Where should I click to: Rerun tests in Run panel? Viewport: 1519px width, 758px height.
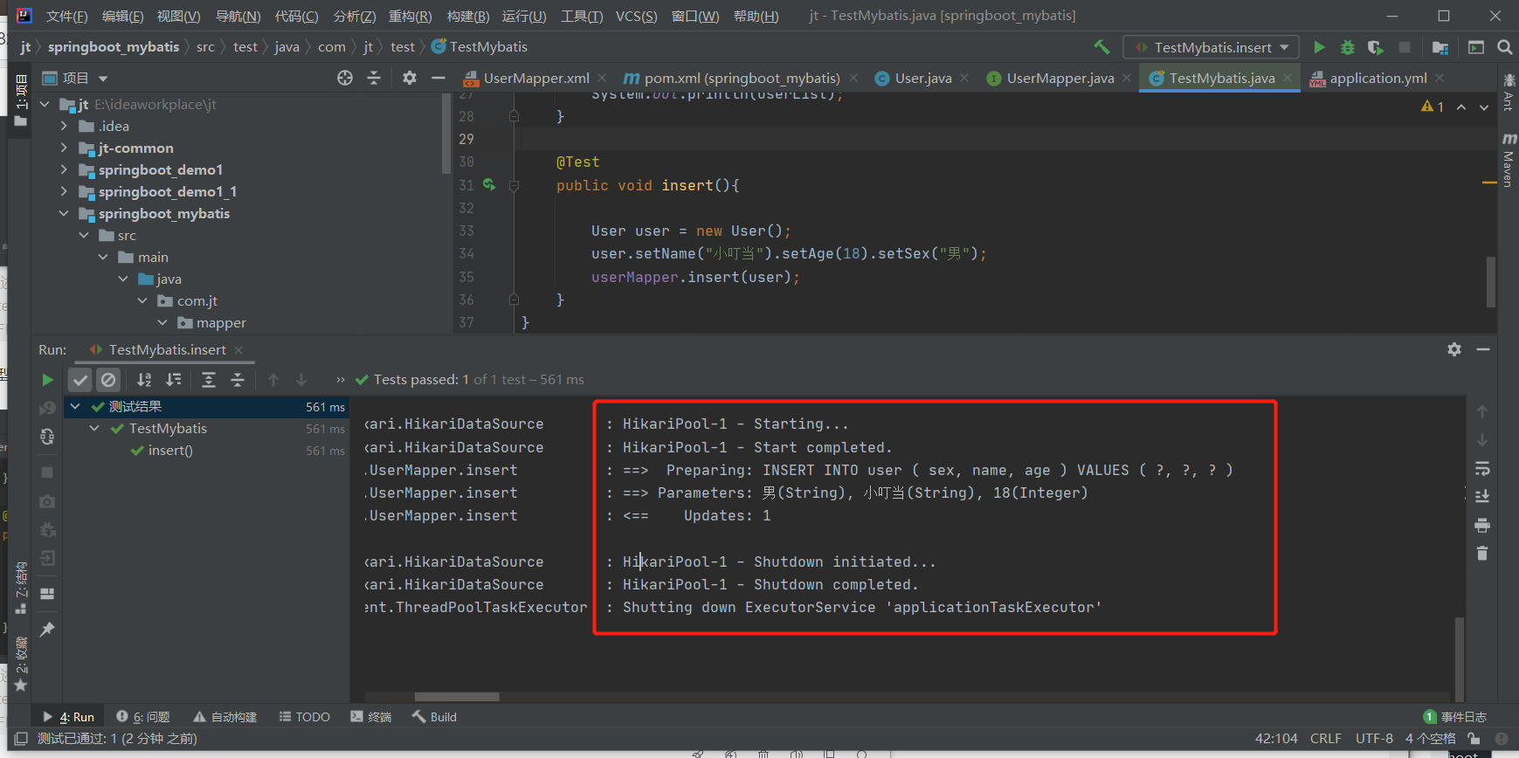point(47,380)
